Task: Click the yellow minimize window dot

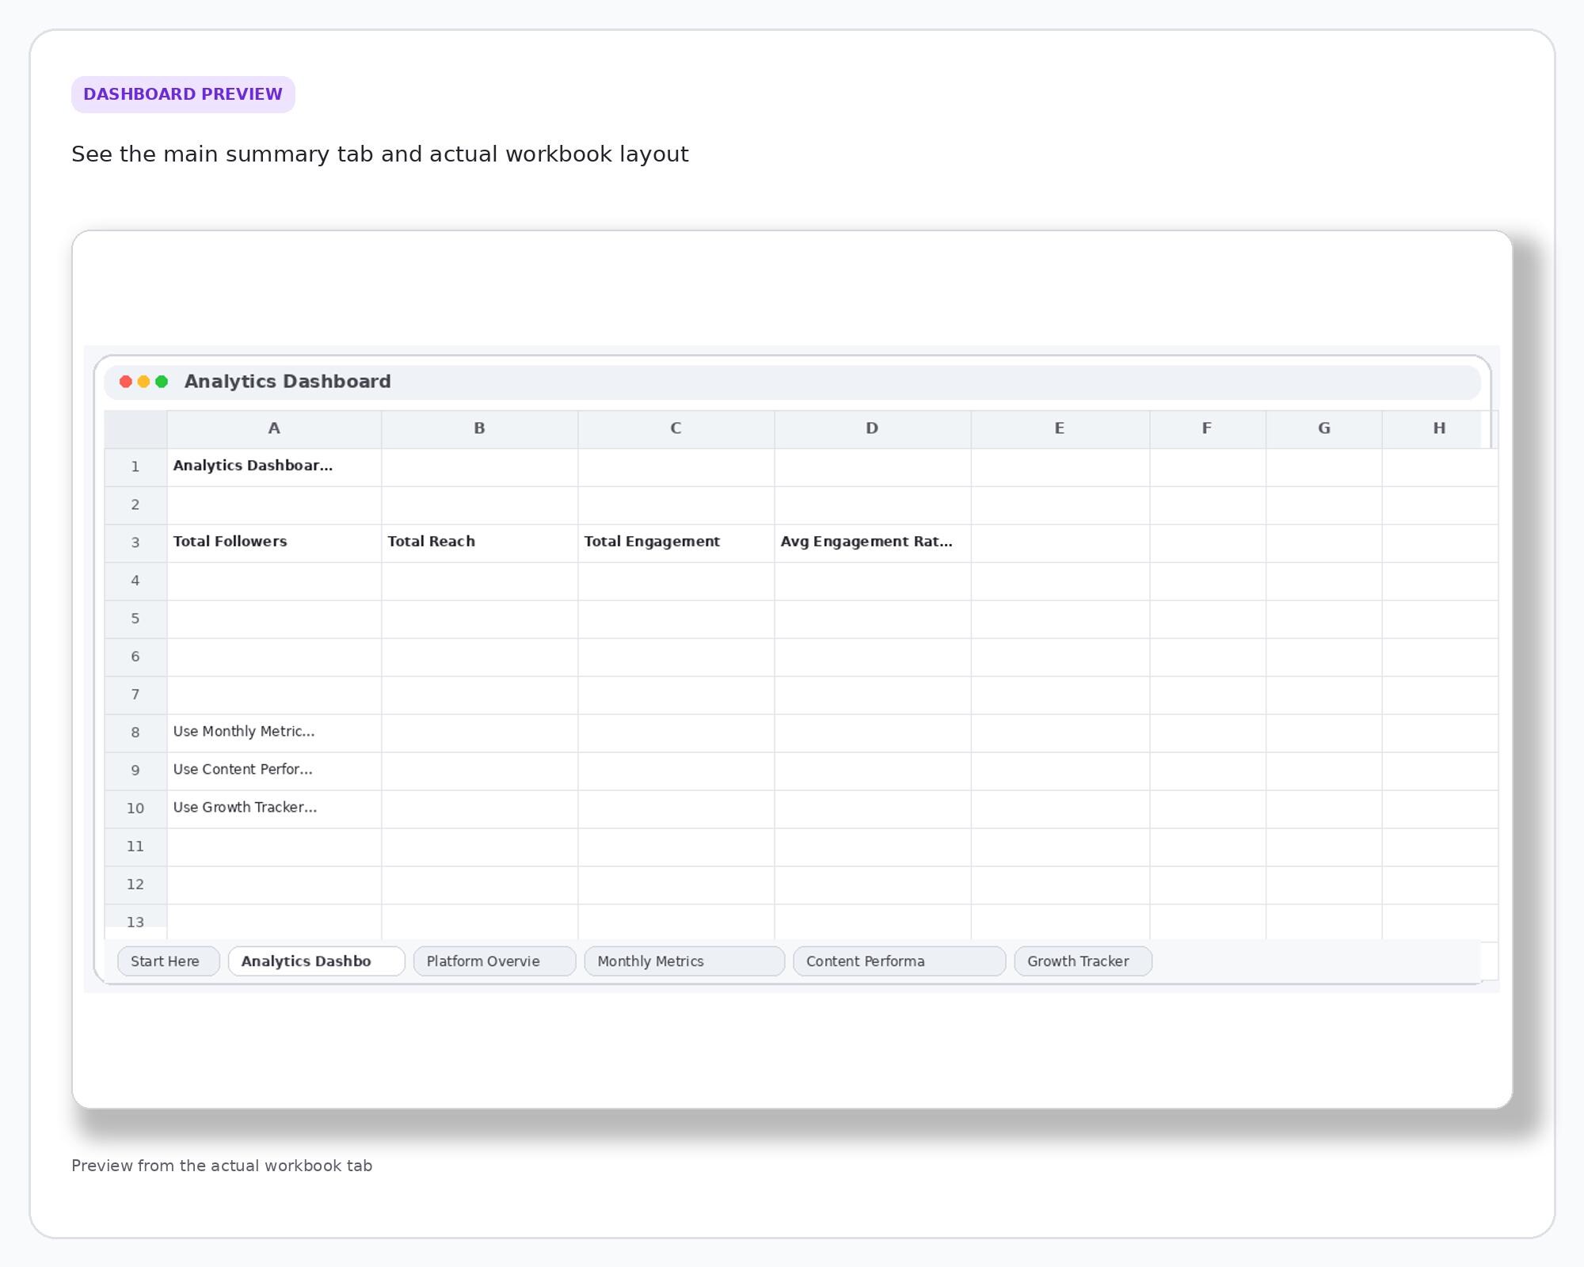Action: coord(143,382)
